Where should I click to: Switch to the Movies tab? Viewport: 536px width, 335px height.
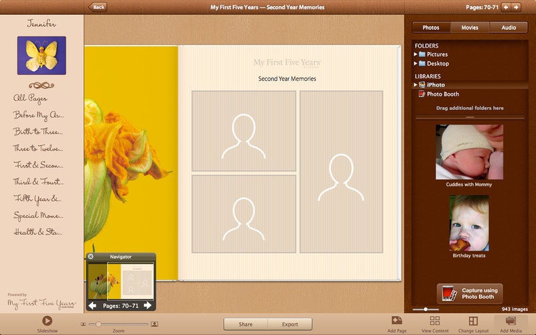[x=470, y=27]
